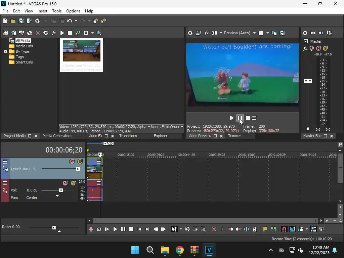Viewport: 344px width, 258px height.
Task: Expand the By Type folder
Action: [x=5, y=51]
